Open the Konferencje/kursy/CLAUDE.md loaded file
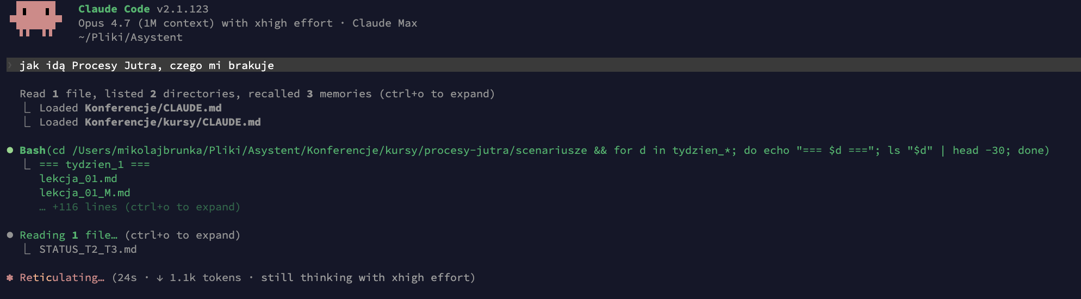The width and height of the screenshot is (1081, 299). [x=172, y=122]
